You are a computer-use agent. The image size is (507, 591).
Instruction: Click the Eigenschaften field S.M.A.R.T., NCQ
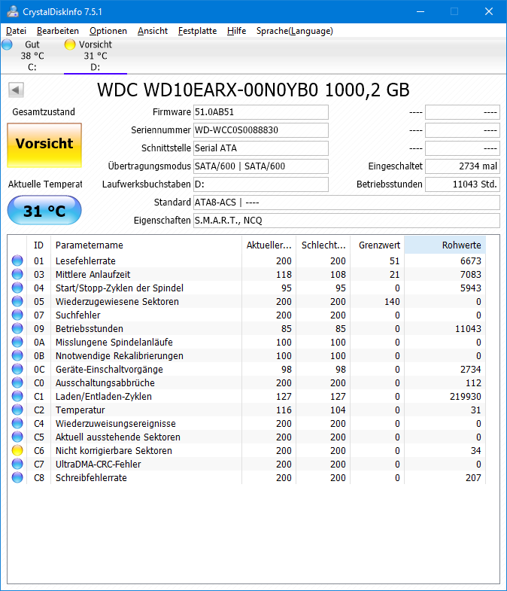pos(347,221)
